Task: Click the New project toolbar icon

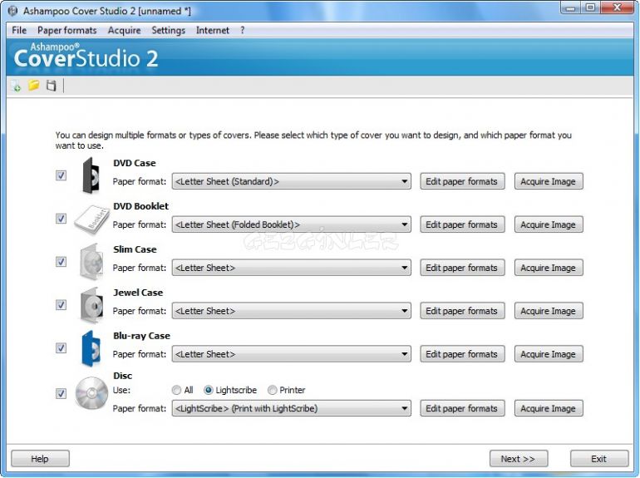Action: [x=16, y=86]
